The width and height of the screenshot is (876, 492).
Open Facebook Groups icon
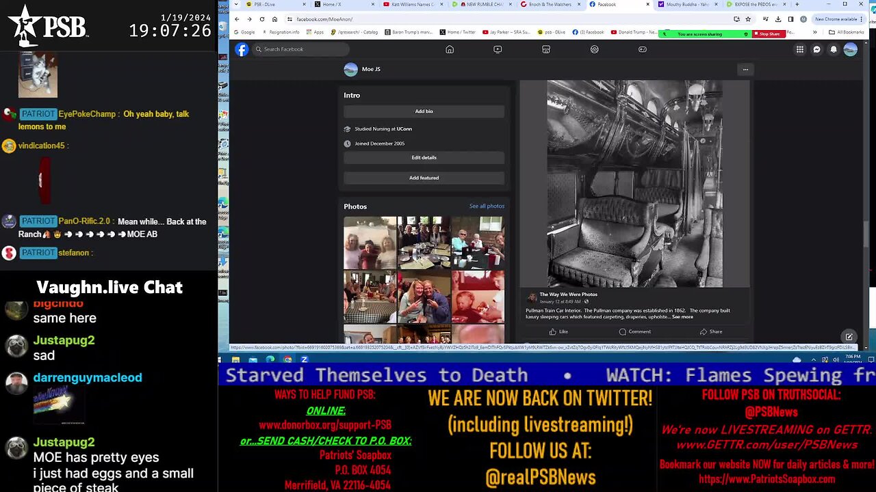pyautogui.click(x=594, y=49)
